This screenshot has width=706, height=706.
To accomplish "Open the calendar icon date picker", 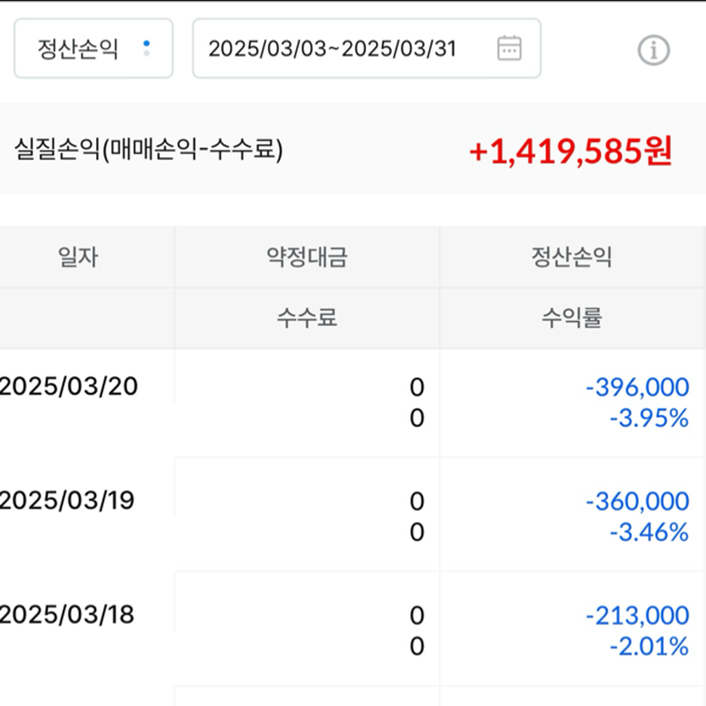I will tap(509, 48).
